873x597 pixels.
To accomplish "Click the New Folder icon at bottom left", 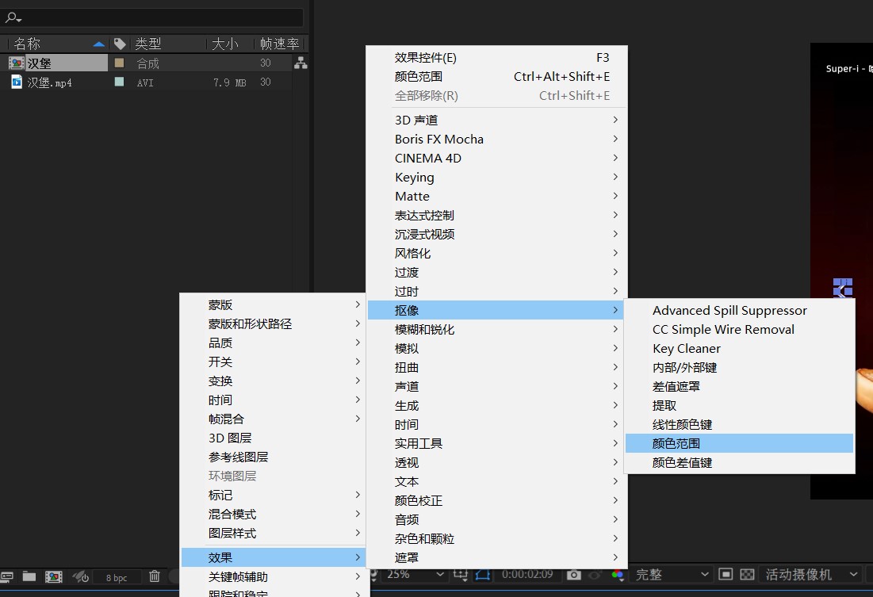I will [30, 576].
